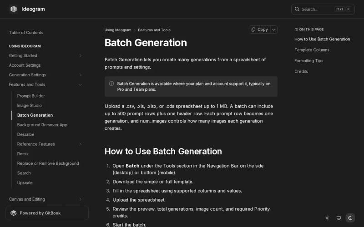Click the Batch Generation page heading

146,43
